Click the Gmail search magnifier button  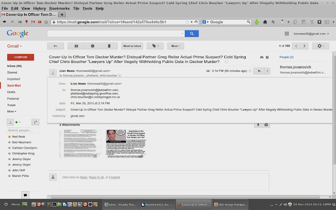[192, 34]
